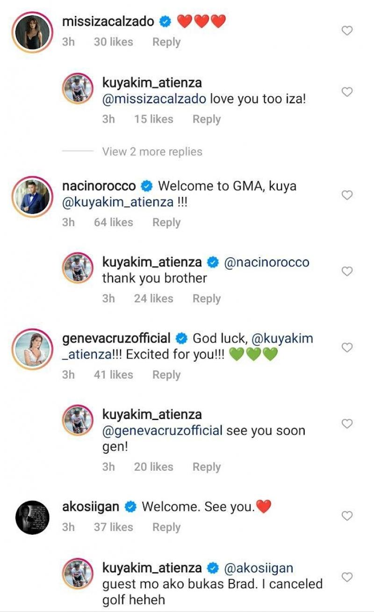The width and height of the screenshot is (374, 612).
Task: Open genevacruzofficial's profile avatar
Action: (33, 349)
